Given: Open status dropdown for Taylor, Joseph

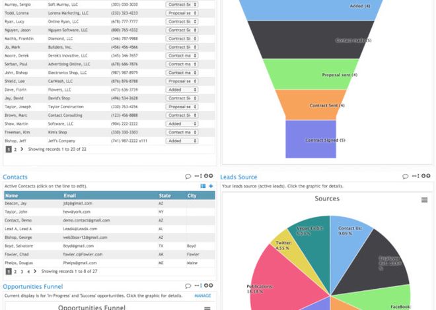Looking at the screenshot, I should (x=182, y=107).
